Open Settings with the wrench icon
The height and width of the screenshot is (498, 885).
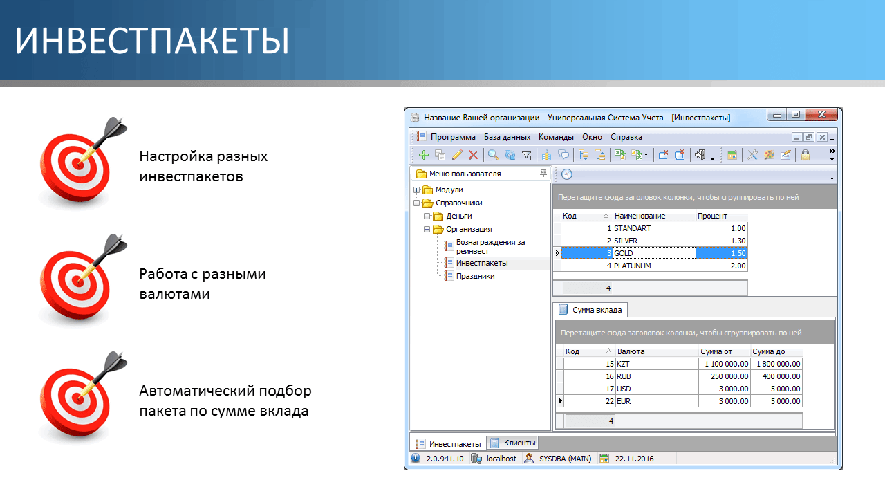[x=753, y=155]
